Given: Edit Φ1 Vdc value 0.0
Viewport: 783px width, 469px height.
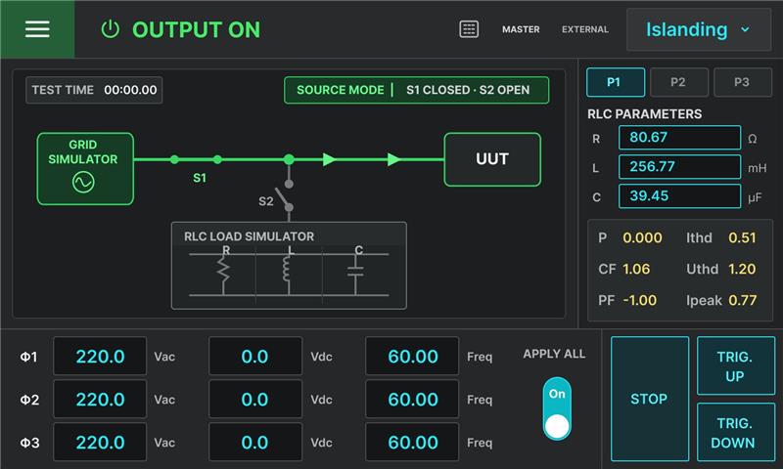Looking at the screenshot, I should pos(255,357).
